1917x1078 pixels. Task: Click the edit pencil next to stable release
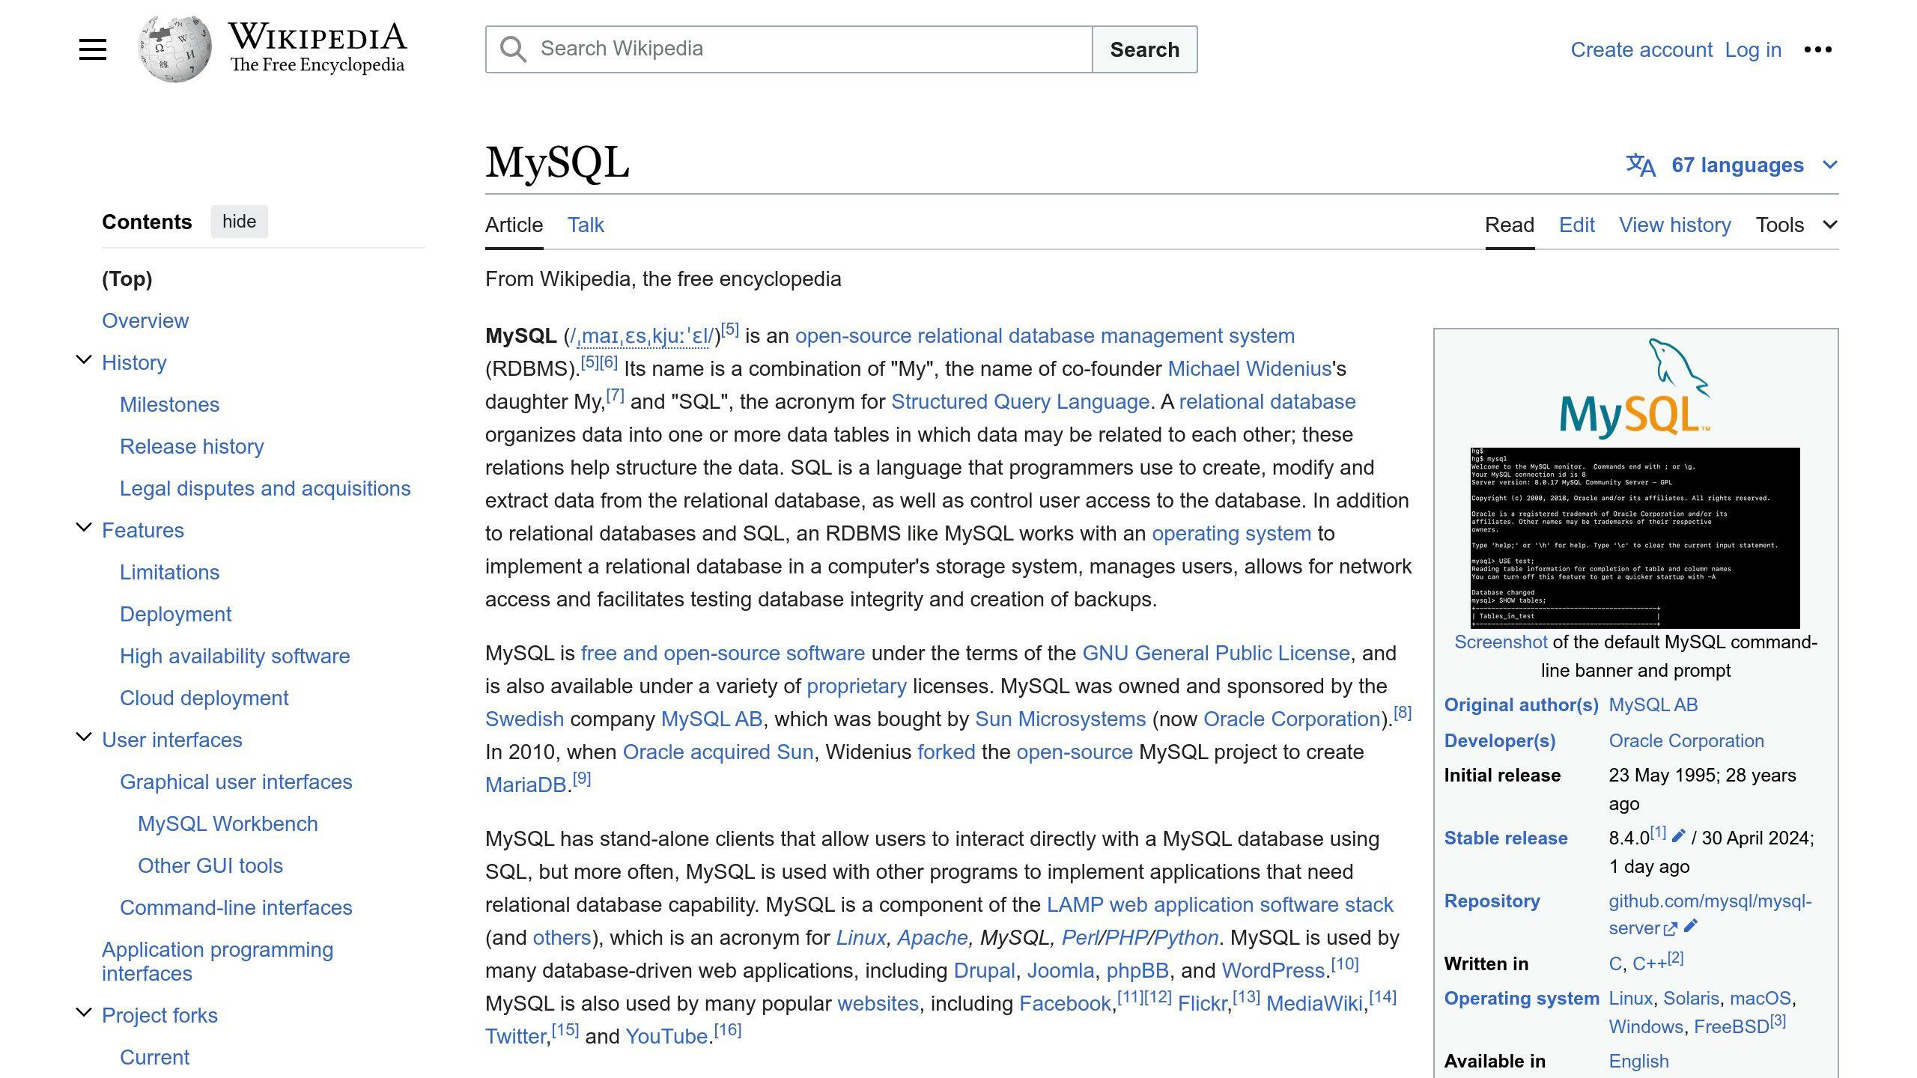tap(1678, 835)
